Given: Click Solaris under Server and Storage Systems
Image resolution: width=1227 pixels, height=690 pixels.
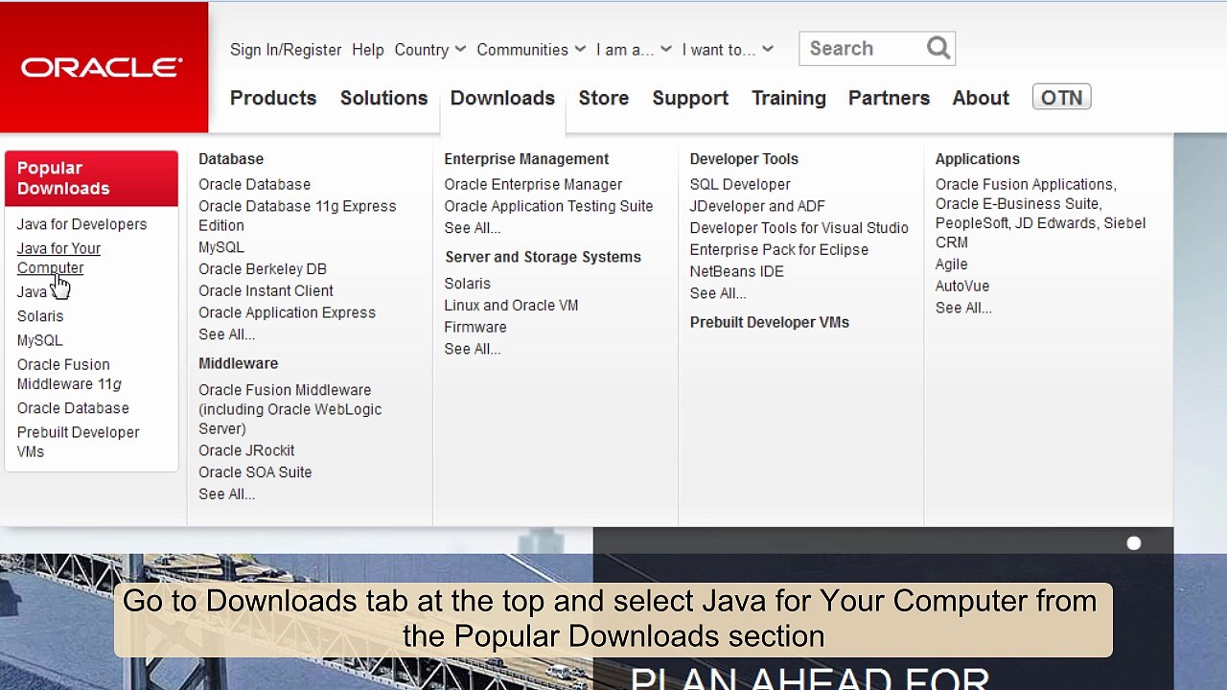Looking at the screenshot, I should click(467, 284).
